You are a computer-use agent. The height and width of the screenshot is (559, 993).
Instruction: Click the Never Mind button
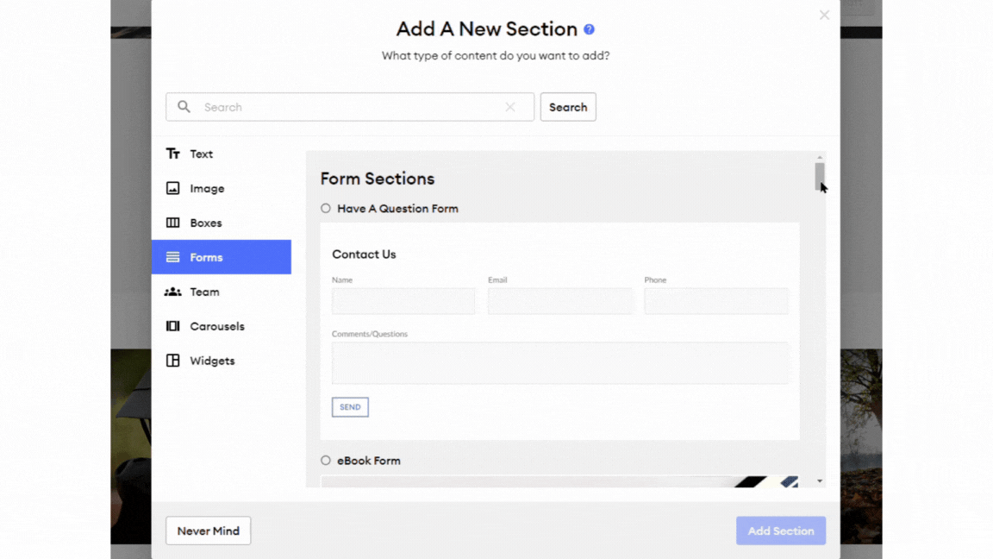coord(208,531)
